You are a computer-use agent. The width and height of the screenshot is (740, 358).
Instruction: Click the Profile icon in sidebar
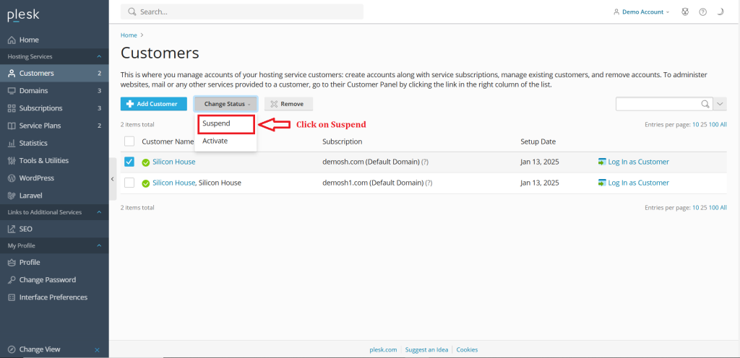pos(12,263)
